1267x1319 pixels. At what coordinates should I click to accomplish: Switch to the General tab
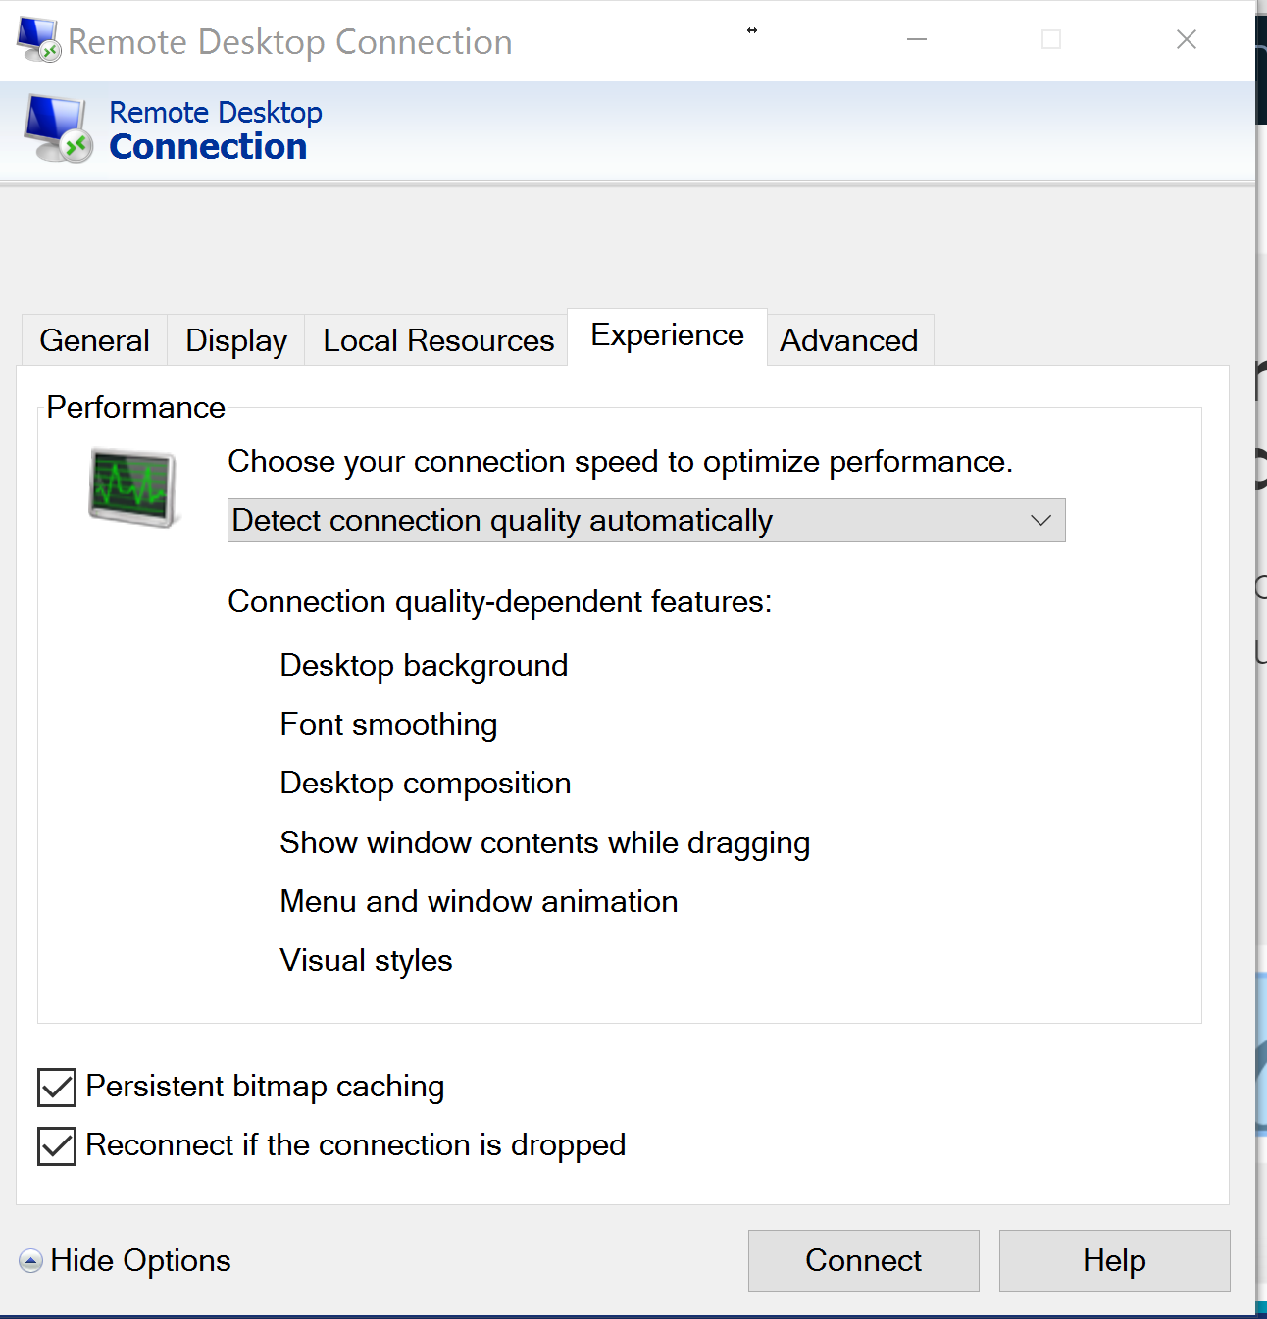[x=94, y=340]
